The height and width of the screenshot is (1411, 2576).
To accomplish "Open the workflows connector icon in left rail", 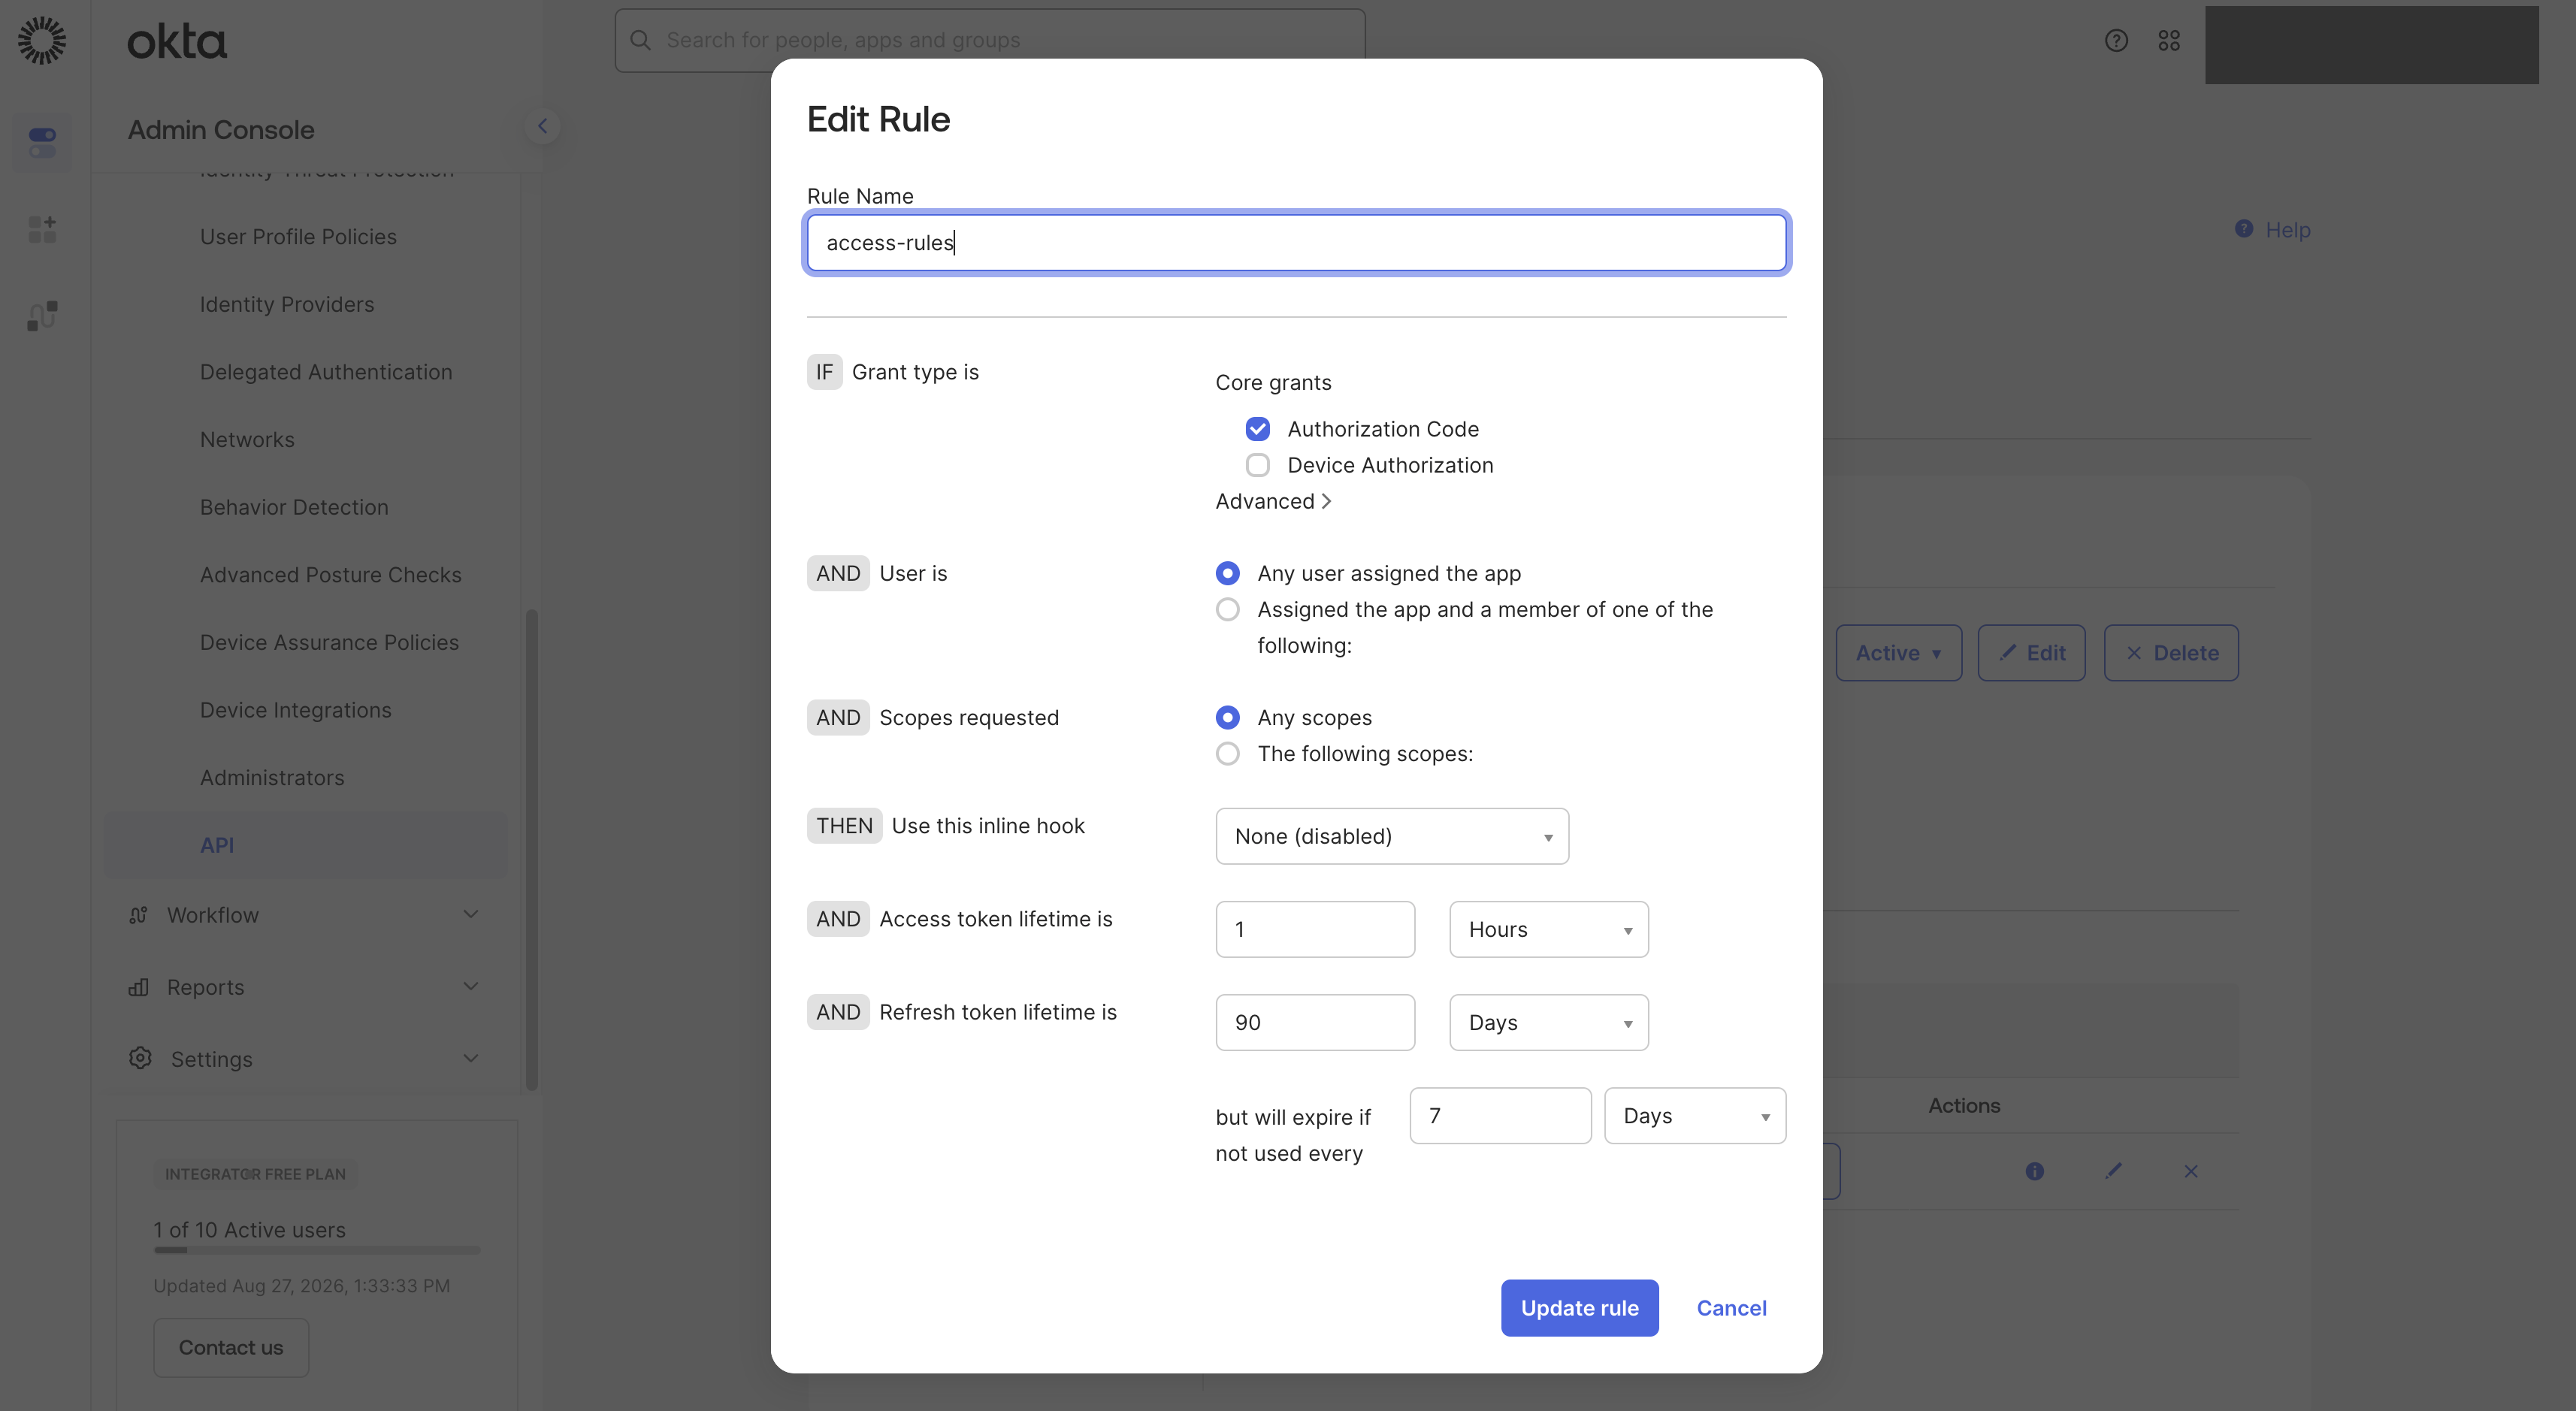I will pos(42,316).
